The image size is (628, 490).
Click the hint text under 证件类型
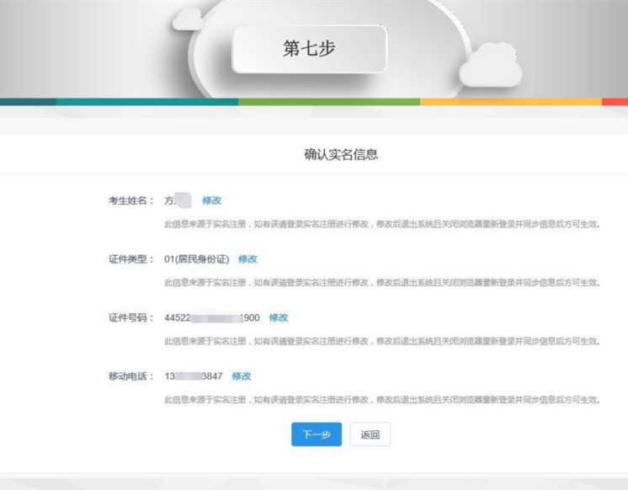pyautogui.click(x=381, y=283)
